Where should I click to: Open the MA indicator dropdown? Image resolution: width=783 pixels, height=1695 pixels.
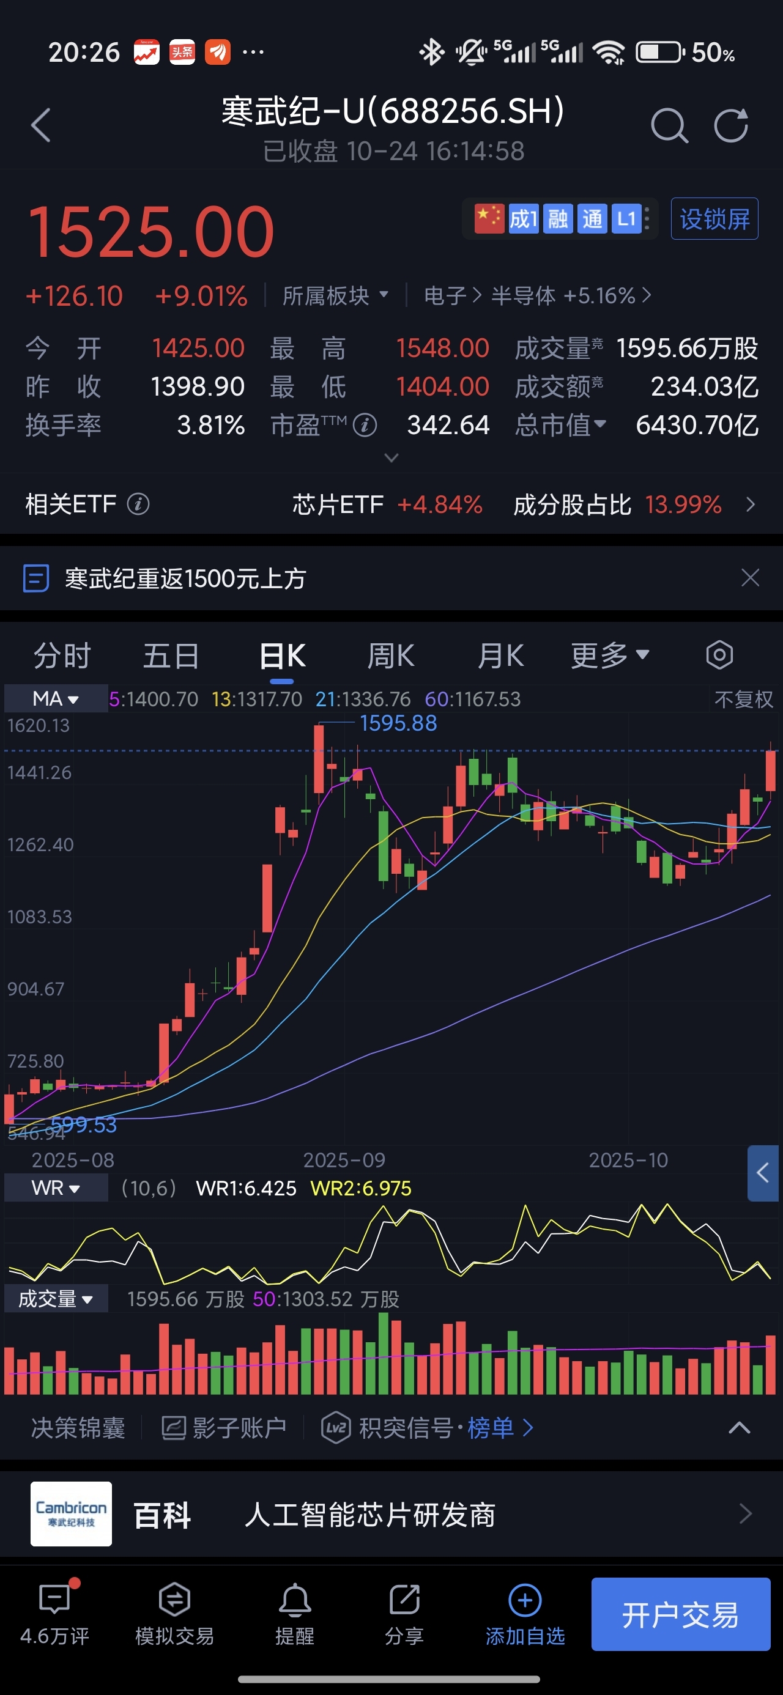(56, 699)
